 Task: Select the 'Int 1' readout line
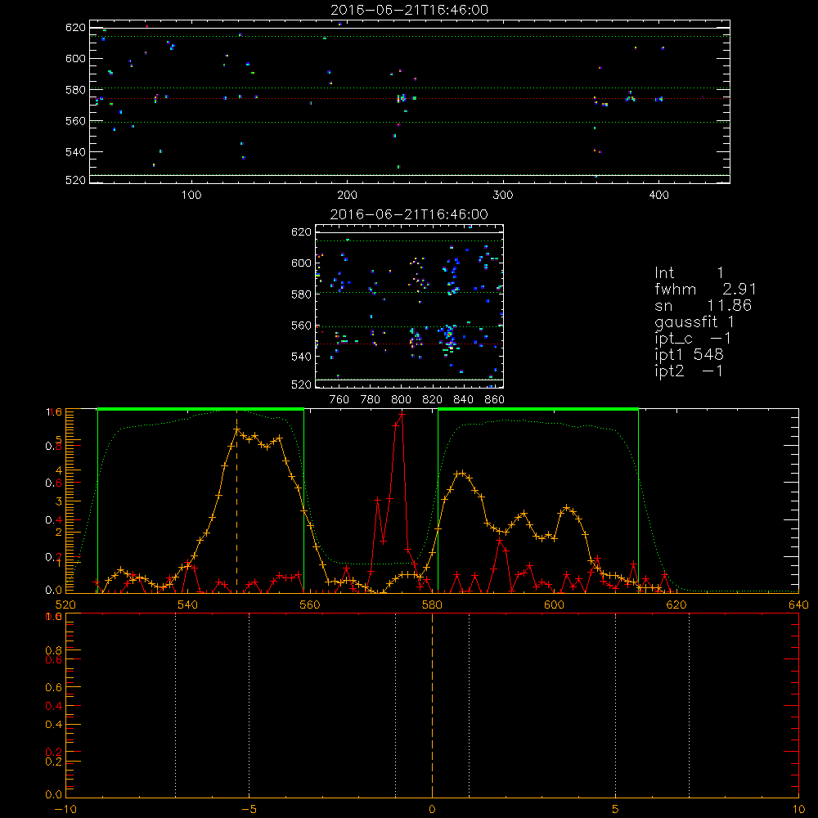689,273
